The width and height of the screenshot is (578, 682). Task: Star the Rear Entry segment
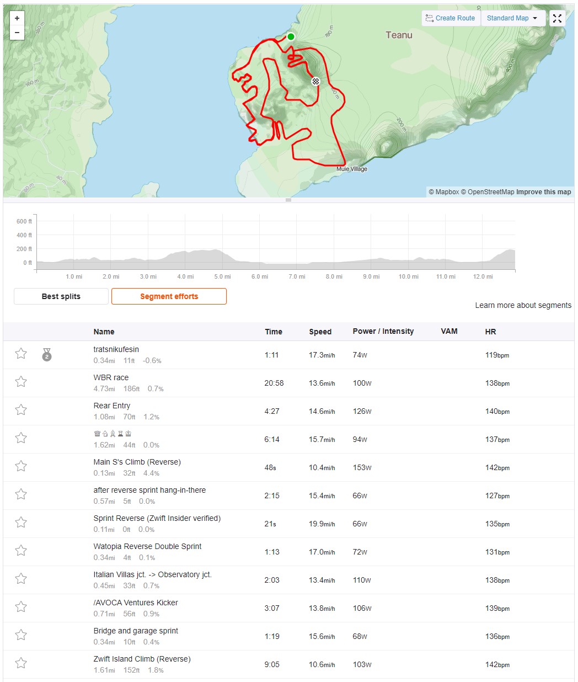(x=21, y=410)
